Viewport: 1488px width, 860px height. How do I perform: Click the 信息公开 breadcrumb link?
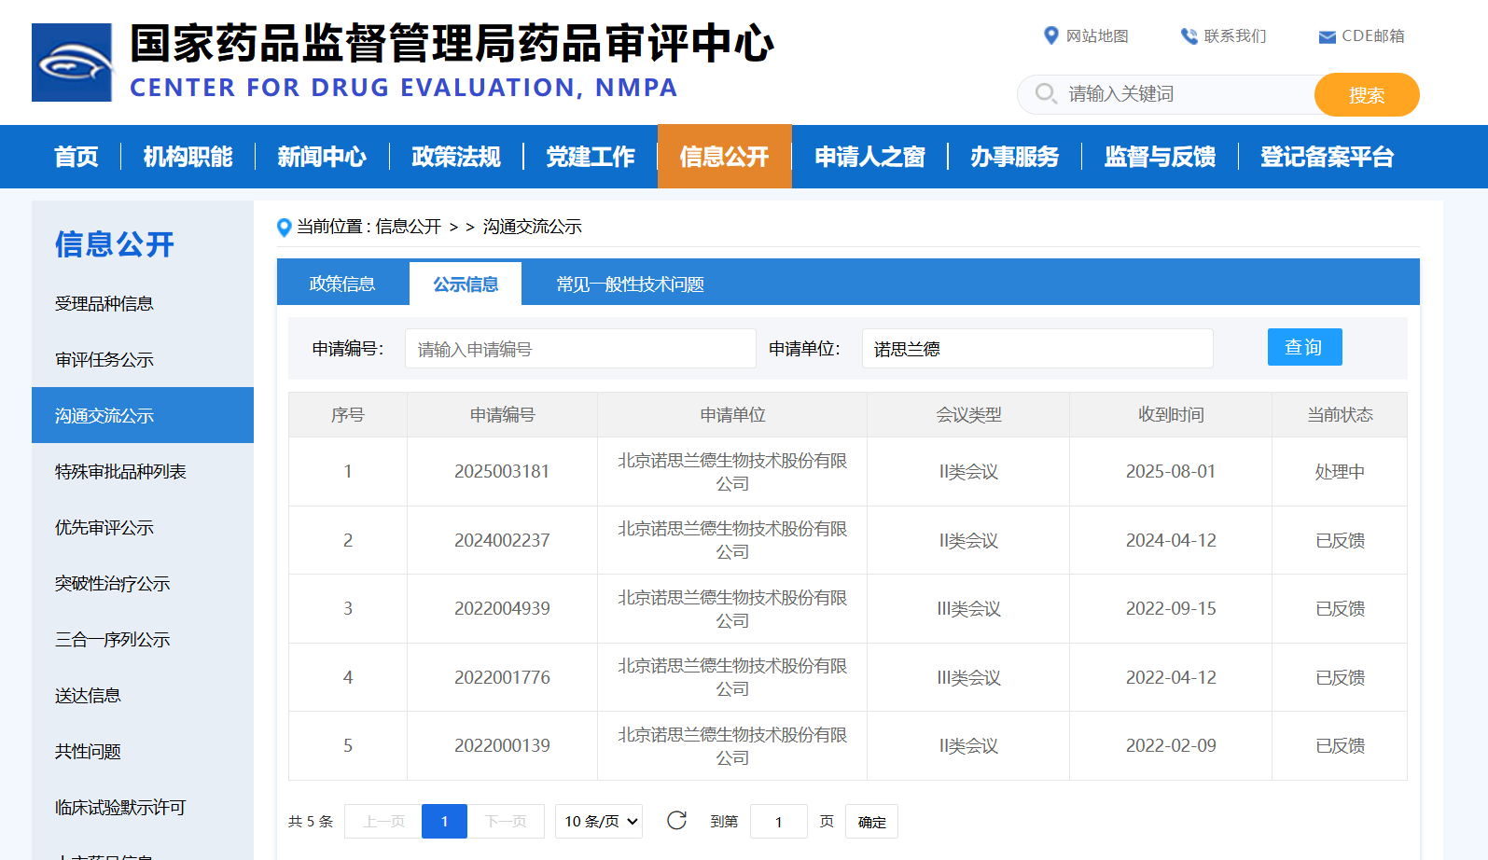coord(409,227)
